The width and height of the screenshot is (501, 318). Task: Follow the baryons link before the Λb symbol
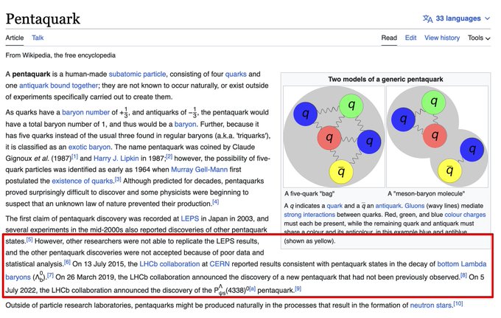pyautogui.click(x=18, y=277)
